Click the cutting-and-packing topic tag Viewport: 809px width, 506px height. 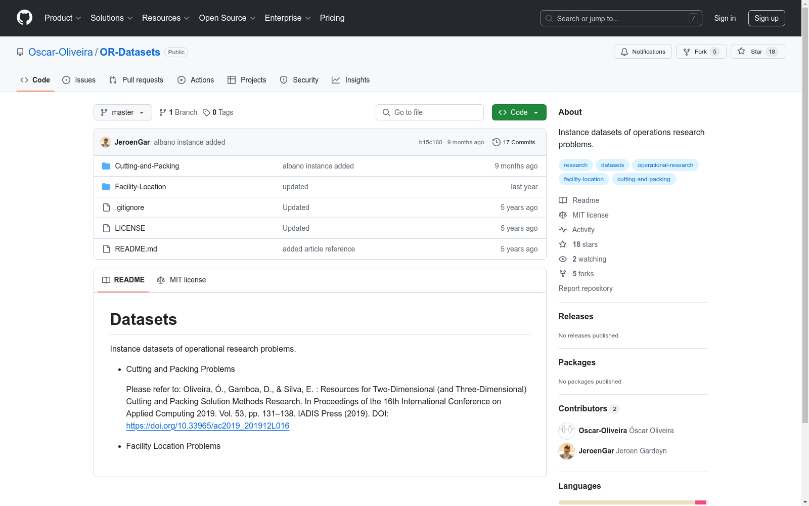(x=644, y=179)
